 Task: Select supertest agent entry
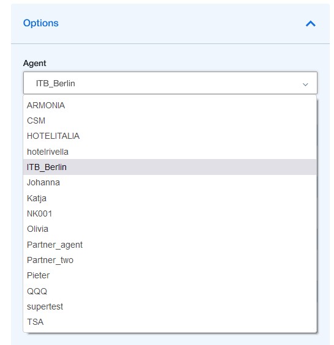[169, 306]
